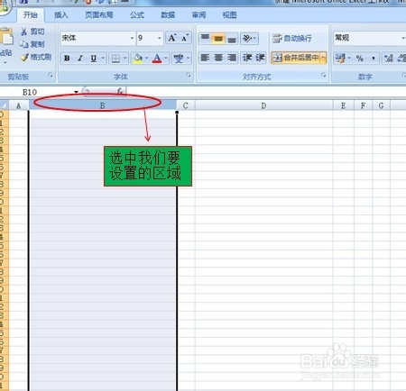Viewport: 406px width, 391px height.
Task: Select column A header
Action: [19, 105]
